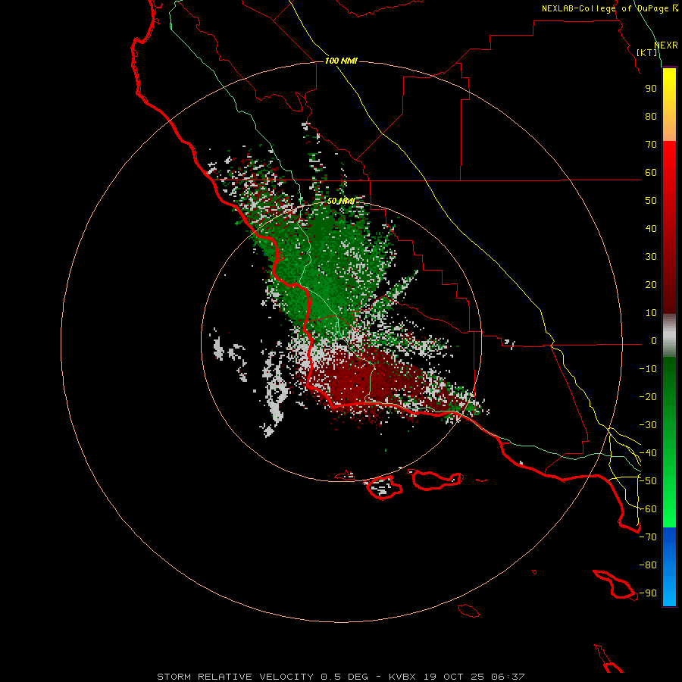The width and height of the screenshot is (682, 682).
Task: Click the NEXLAB-College of DuPage credit text
Action: tap(609, 8)
